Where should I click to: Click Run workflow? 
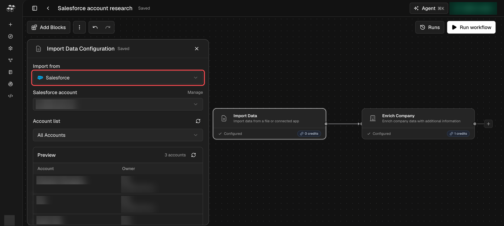point(471,27)
